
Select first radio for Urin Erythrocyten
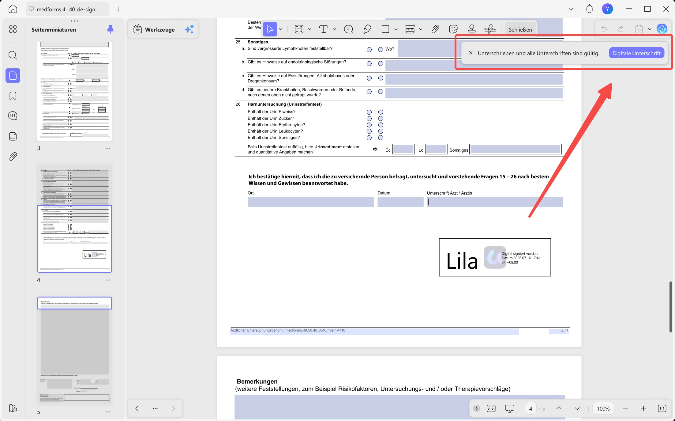pyautogui.click(x=369, y=125)
